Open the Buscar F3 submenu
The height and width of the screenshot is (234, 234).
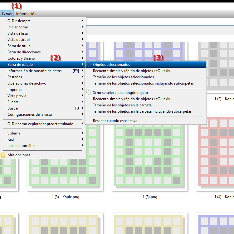[43, 108]
